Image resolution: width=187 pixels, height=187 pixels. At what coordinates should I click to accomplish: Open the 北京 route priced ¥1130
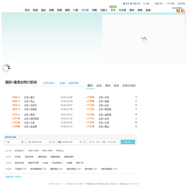point(105,115)
